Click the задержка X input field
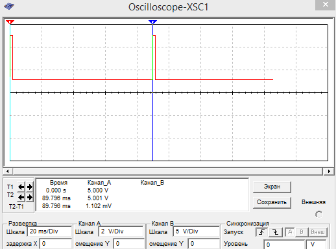 coord(56,244)
